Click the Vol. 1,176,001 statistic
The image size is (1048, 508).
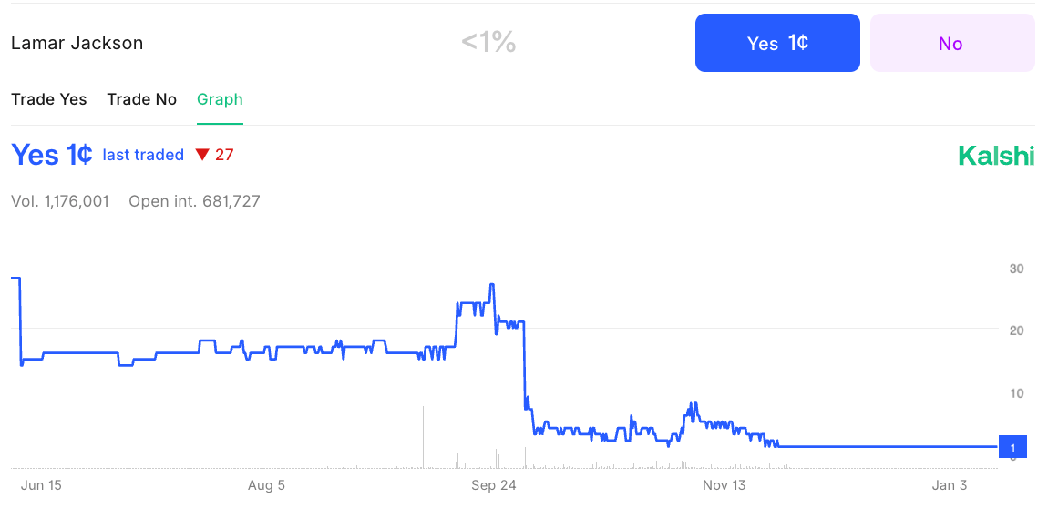click(60, 201)
